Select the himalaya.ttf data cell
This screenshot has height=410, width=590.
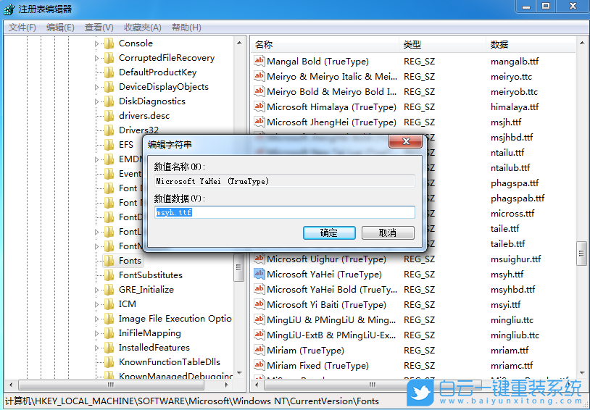pyautogui.click(x=515, y=106)
